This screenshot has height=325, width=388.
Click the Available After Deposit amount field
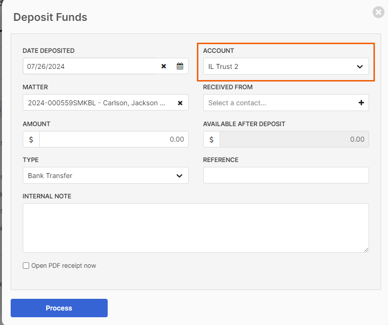(x=294, y=139)
